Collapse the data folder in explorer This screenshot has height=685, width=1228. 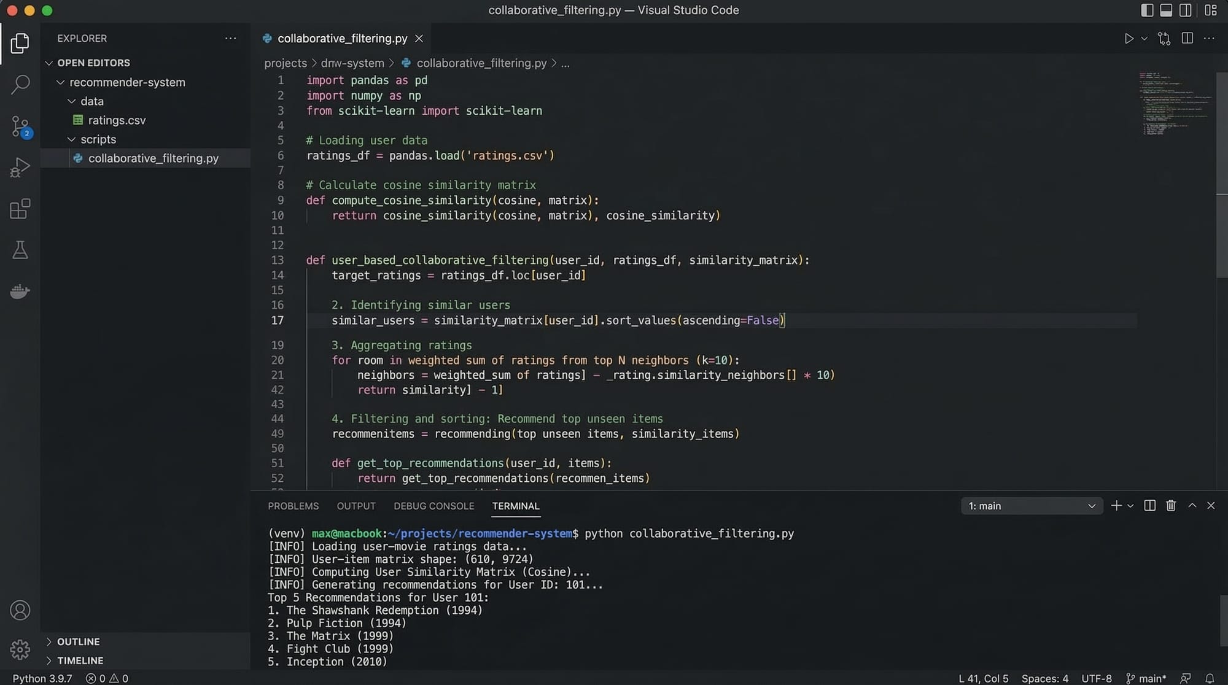click(x=91, y=101)
